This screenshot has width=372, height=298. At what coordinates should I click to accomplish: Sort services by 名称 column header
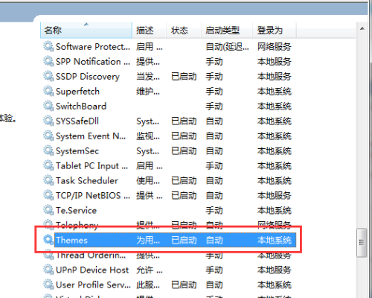tap(86, 31)
